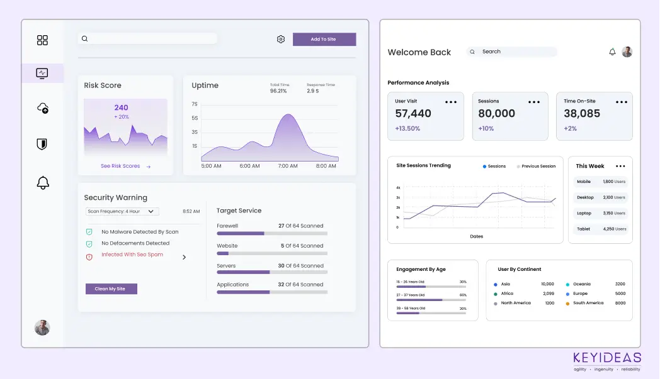Click the notification bell beside Welcome Back search
The height and width of the screenshot is (379, 660).
(612, 52)
